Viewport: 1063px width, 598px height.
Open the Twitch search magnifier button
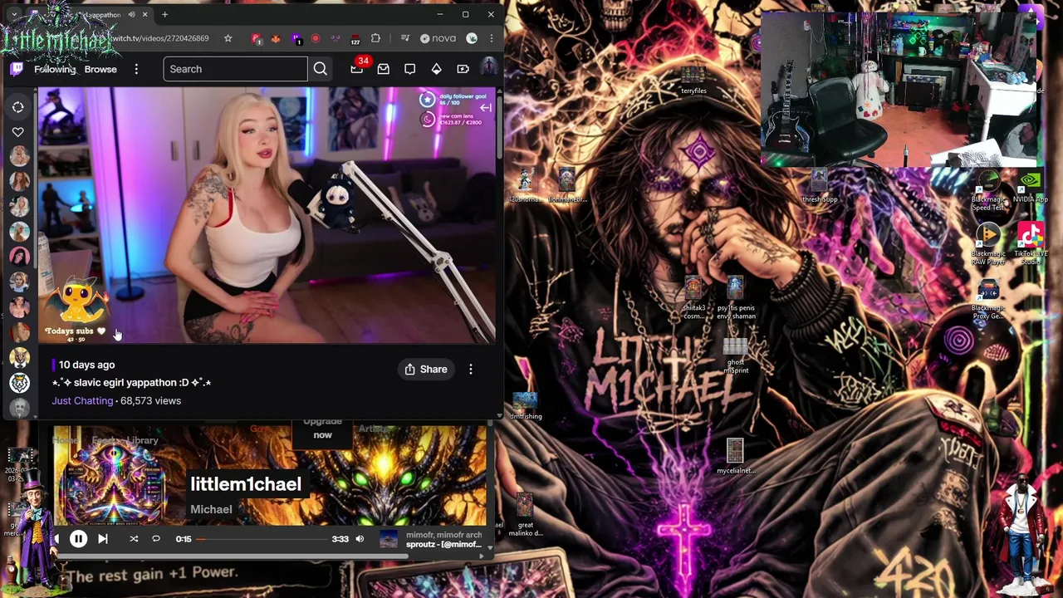(x=320, y=69)
